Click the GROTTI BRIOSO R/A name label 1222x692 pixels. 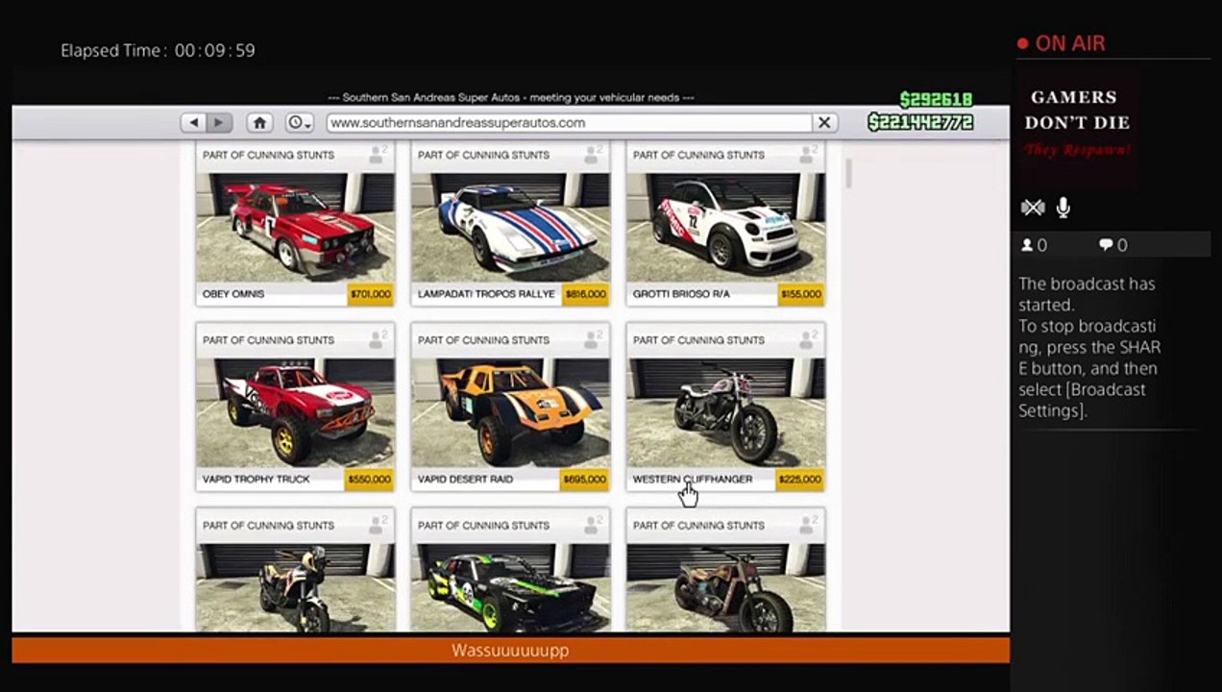(681, 294)
